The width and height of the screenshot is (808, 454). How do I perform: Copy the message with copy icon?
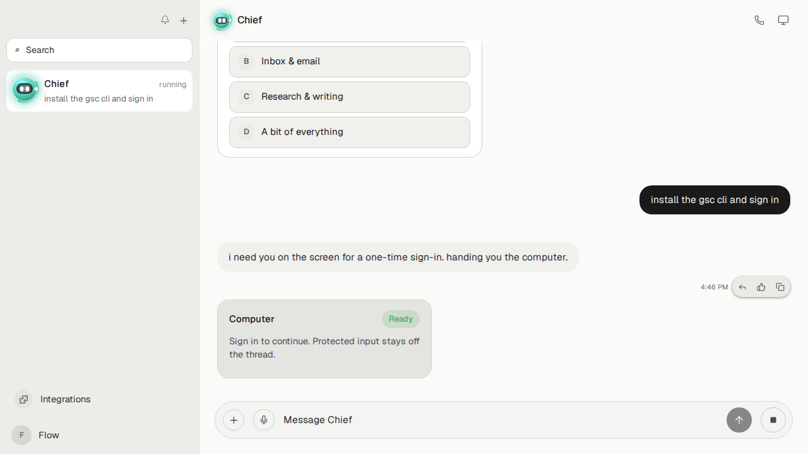point(780,287)
